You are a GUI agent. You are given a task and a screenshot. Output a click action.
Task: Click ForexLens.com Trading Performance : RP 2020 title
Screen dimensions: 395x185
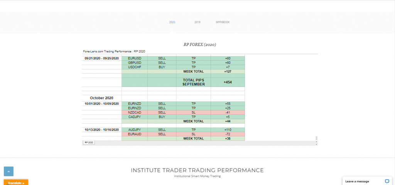tap(114, 51)
